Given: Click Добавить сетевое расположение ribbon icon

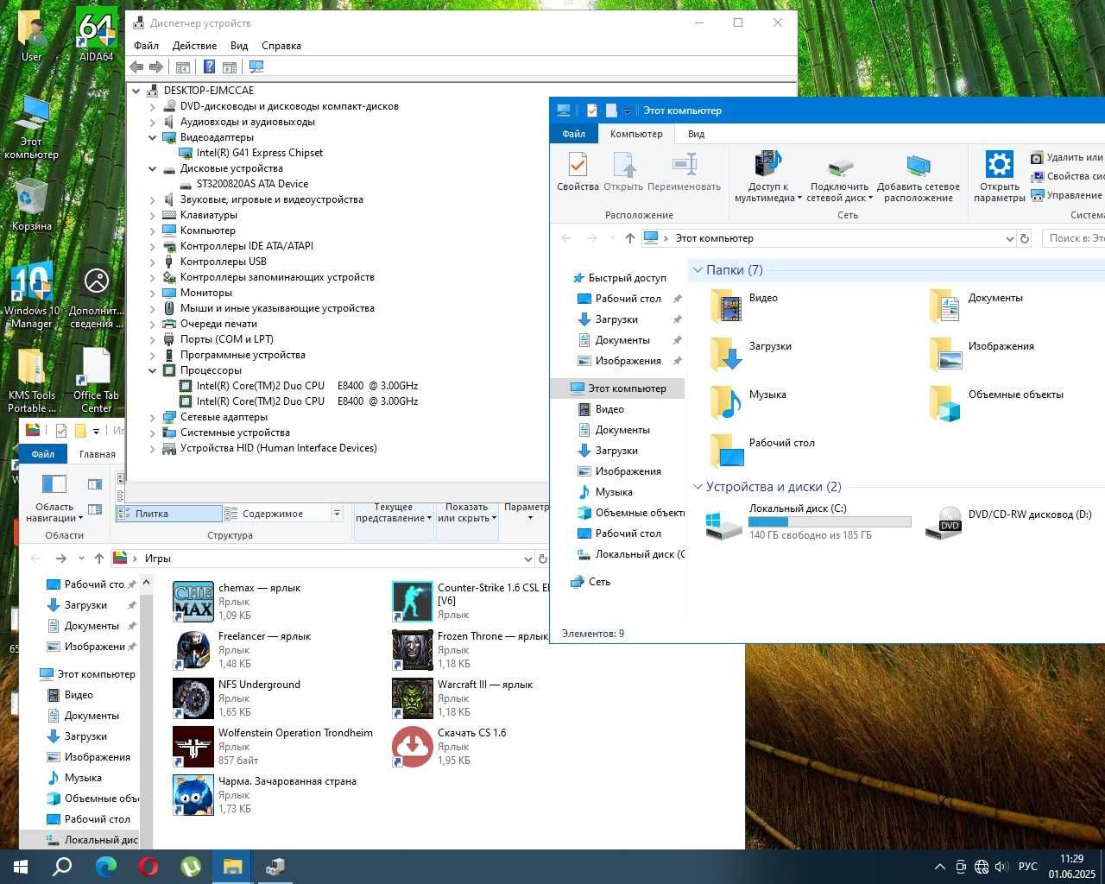Looking at the screenshot, I should (919, 180).
